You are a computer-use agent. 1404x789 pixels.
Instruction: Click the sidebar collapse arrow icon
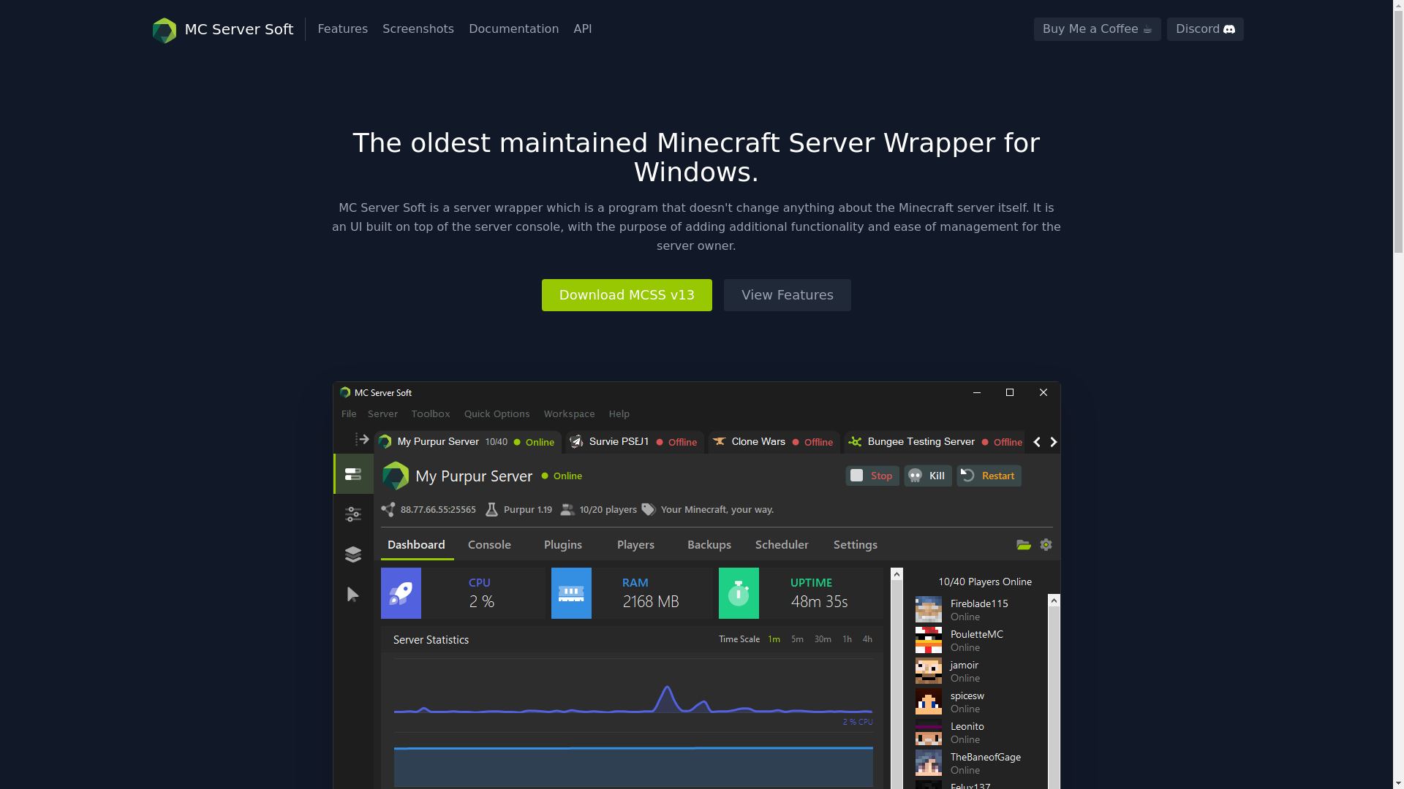(361, 440)
